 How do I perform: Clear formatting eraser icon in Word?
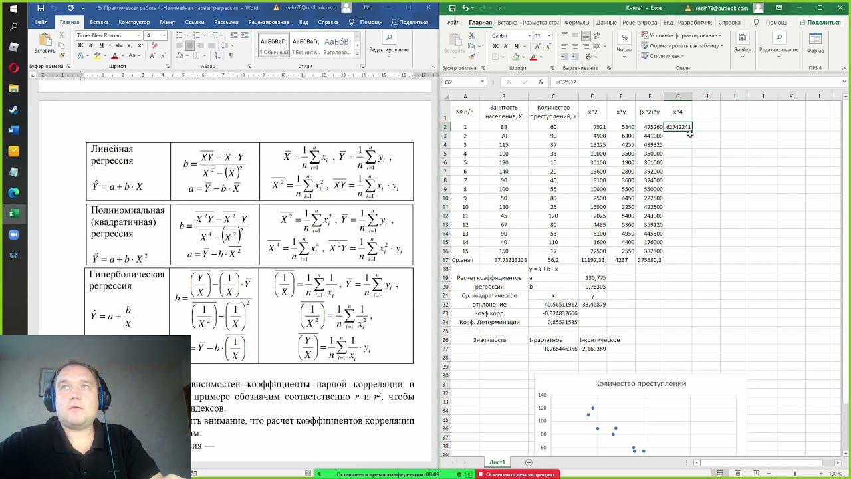tap(153, 45)
